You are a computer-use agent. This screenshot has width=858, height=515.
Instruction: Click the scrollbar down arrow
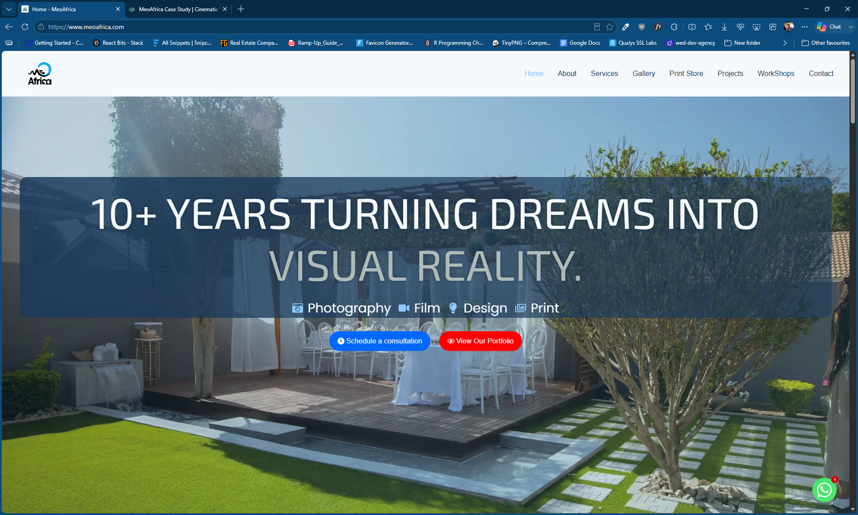(853, 509)
